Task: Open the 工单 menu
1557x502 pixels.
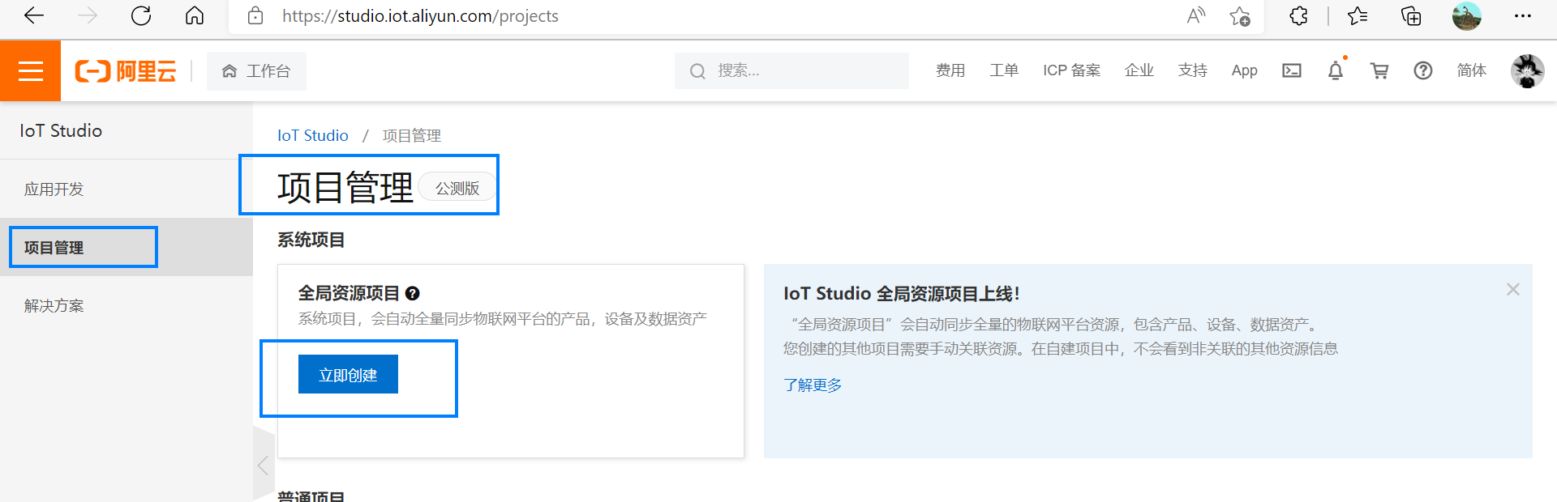Action: [1004, 70]
